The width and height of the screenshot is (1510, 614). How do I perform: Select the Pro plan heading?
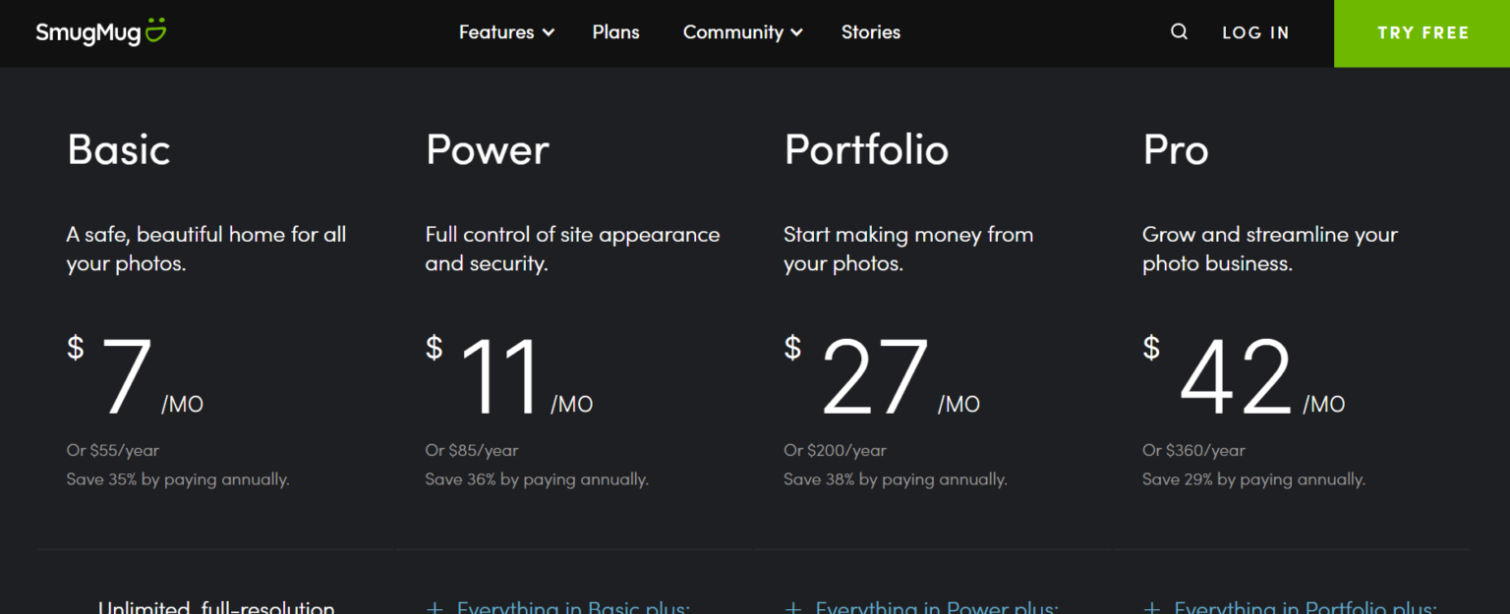(x=1176, y=149)
